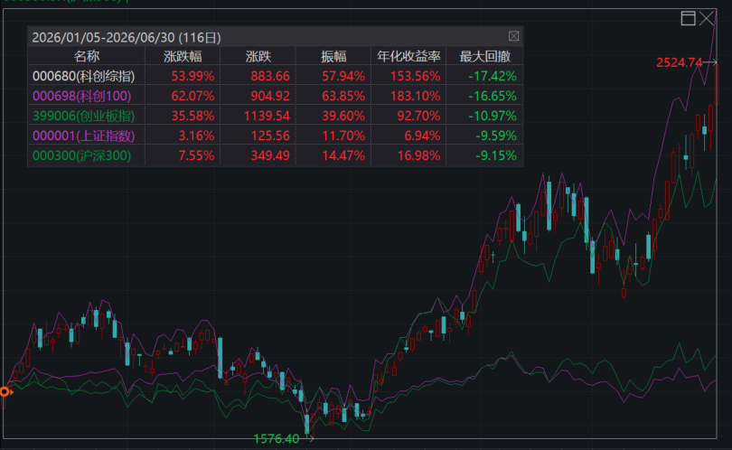Viewport: 732px width, 450px height.
Task: Sort by the 年化收益率 column header
Action: point(408,57)
